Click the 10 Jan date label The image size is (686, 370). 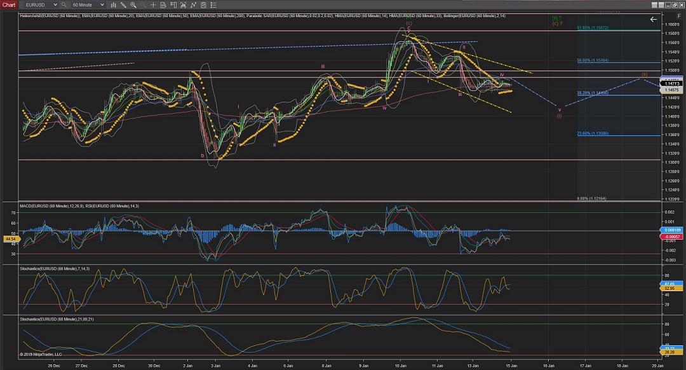tap(400, 366)
